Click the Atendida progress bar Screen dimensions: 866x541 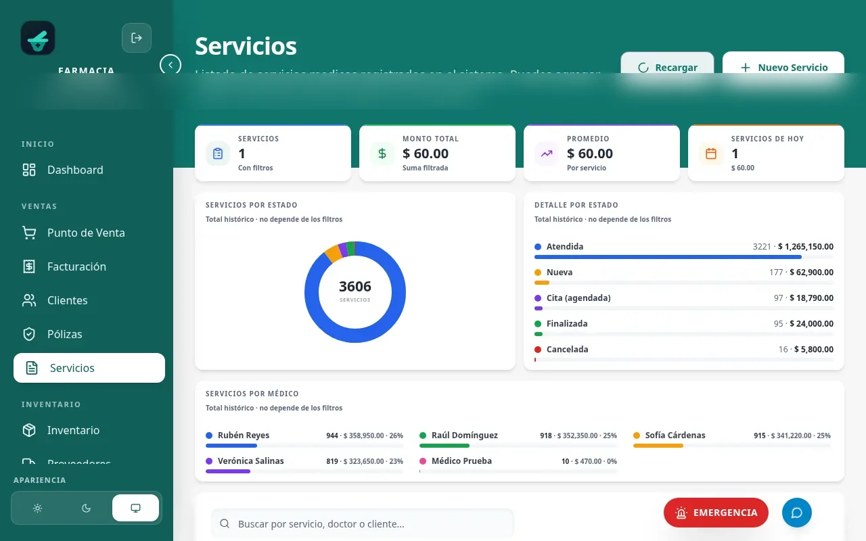click(x=684, y=257)
